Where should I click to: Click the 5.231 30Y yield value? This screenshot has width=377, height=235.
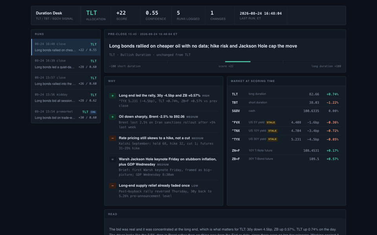pyautogui.click(x=296, y=139)
